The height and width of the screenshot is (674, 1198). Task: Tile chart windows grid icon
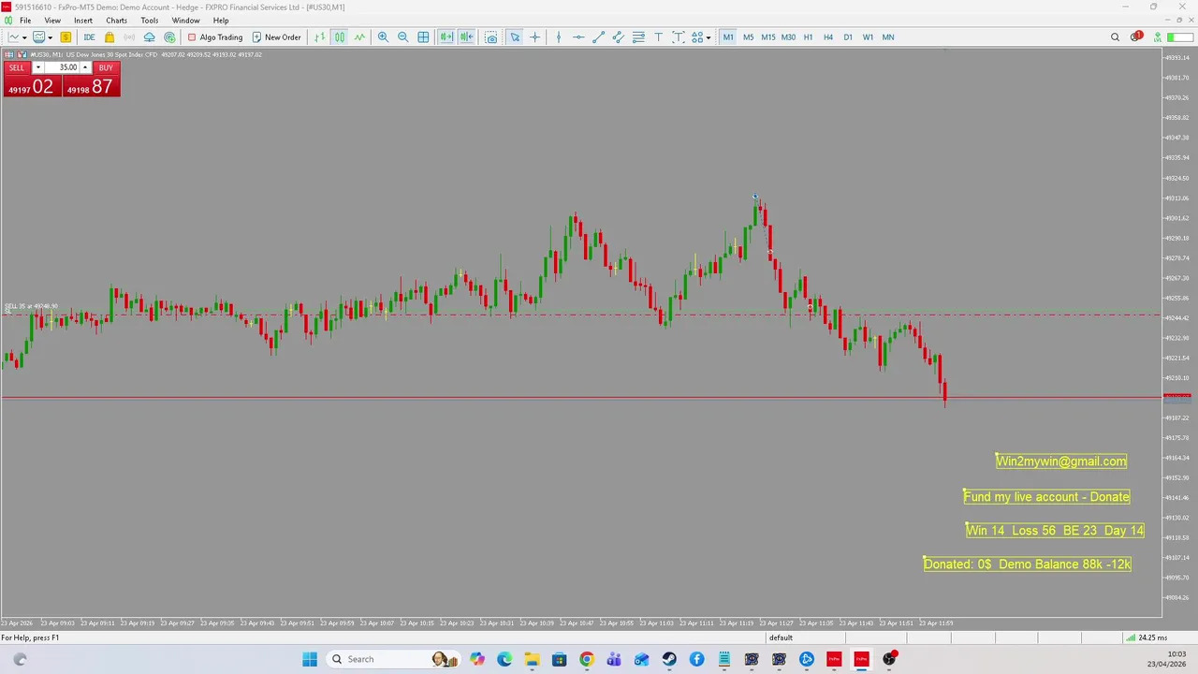tap(423, 37)
